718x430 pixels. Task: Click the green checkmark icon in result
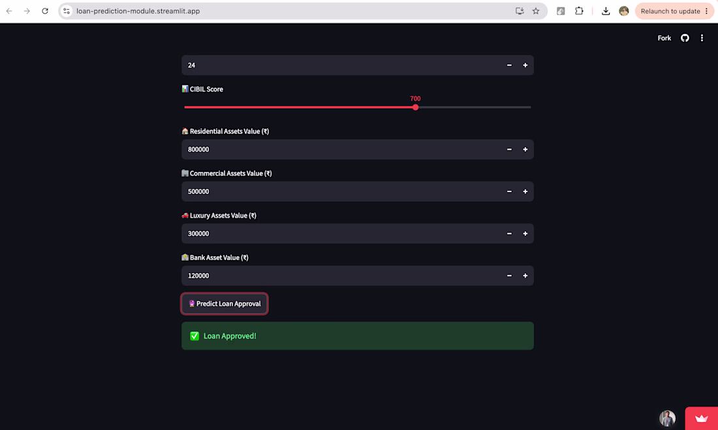195,336
